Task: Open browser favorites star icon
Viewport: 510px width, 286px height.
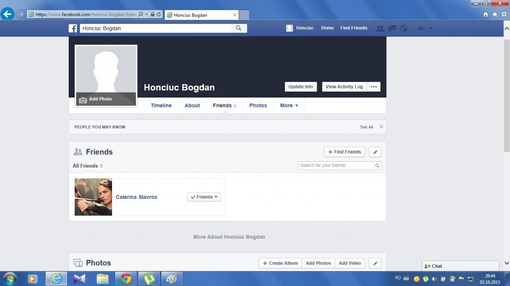Action: 495,14
